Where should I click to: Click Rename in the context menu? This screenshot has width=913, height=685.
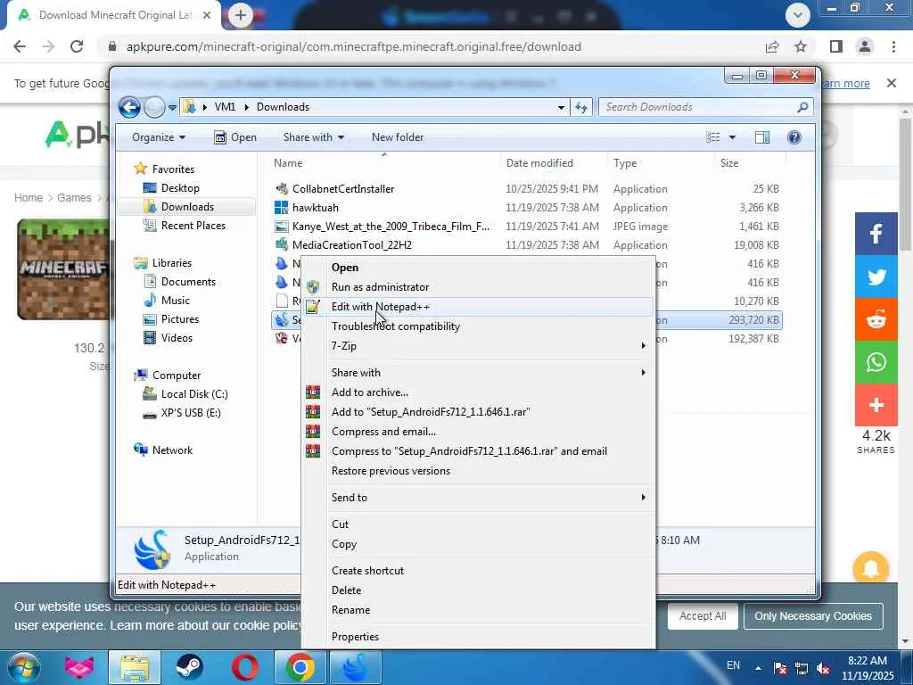pos(478,610)
